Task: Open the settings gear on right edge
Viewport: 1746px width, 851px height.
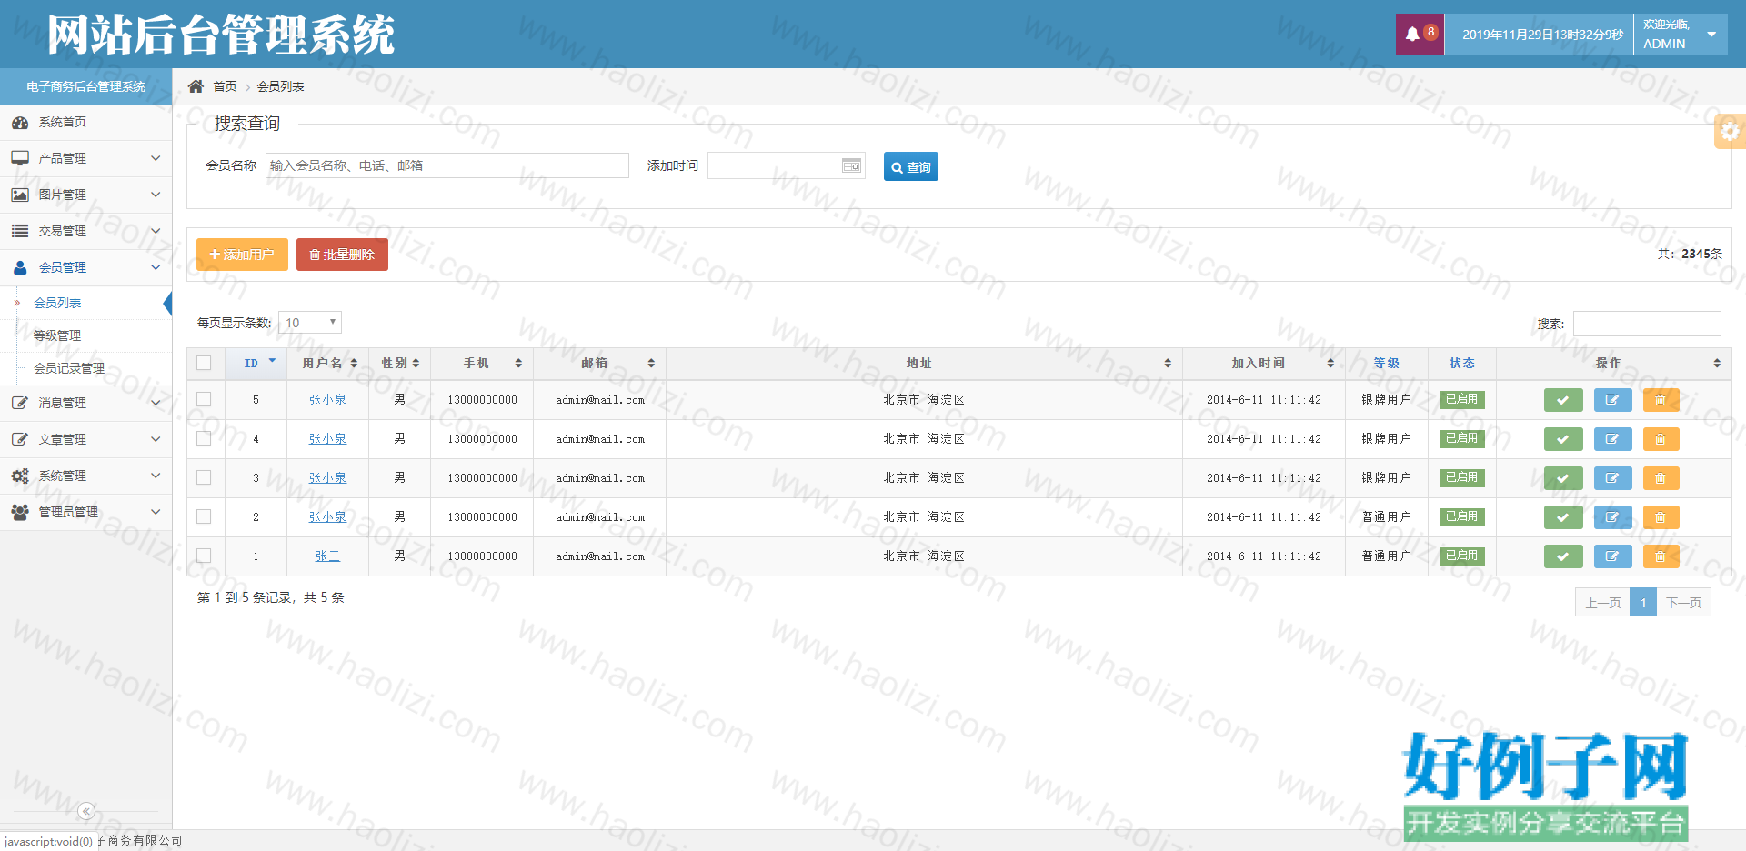Action: (1730, 131)
